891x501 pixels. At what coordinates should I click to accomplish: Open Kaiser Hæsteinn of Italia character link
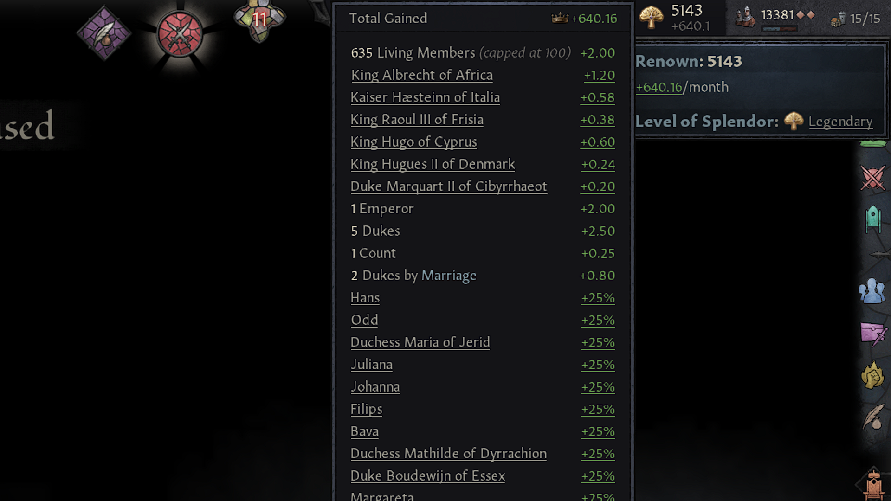tap(425, 97)
